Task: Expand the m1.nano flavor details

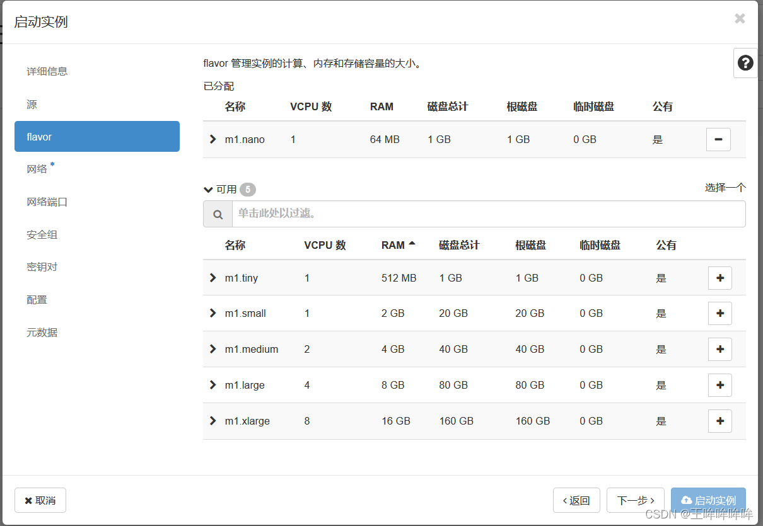Action: (x=213, y=139)
